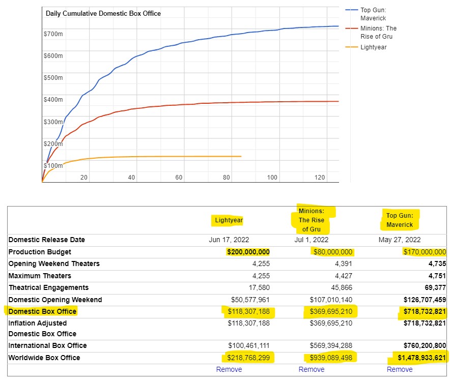Select the Lightyear legend label text
450x381 pixels.
tap(373, 47)
